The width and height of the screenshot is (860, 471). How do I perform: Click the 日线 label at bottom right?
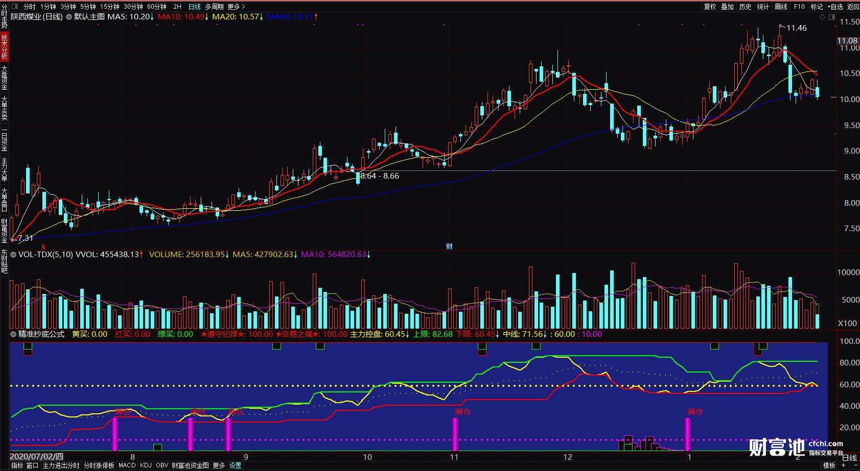[x=849, y=458]
